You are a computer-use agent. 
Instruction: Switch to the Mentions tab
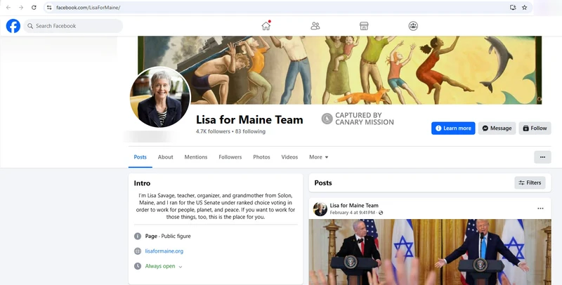[196, 157]
